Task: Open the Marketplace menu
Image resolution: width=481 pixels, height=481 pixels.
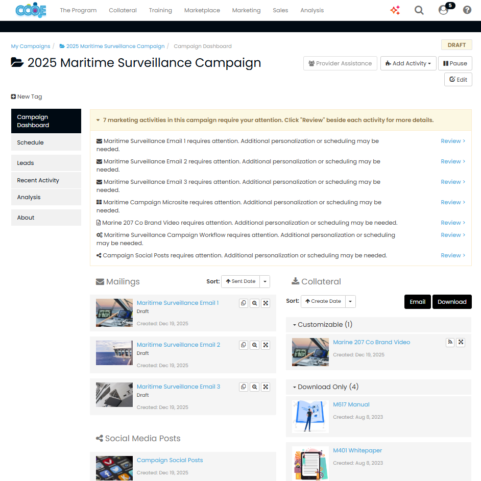Action: [x=202, y=10]
